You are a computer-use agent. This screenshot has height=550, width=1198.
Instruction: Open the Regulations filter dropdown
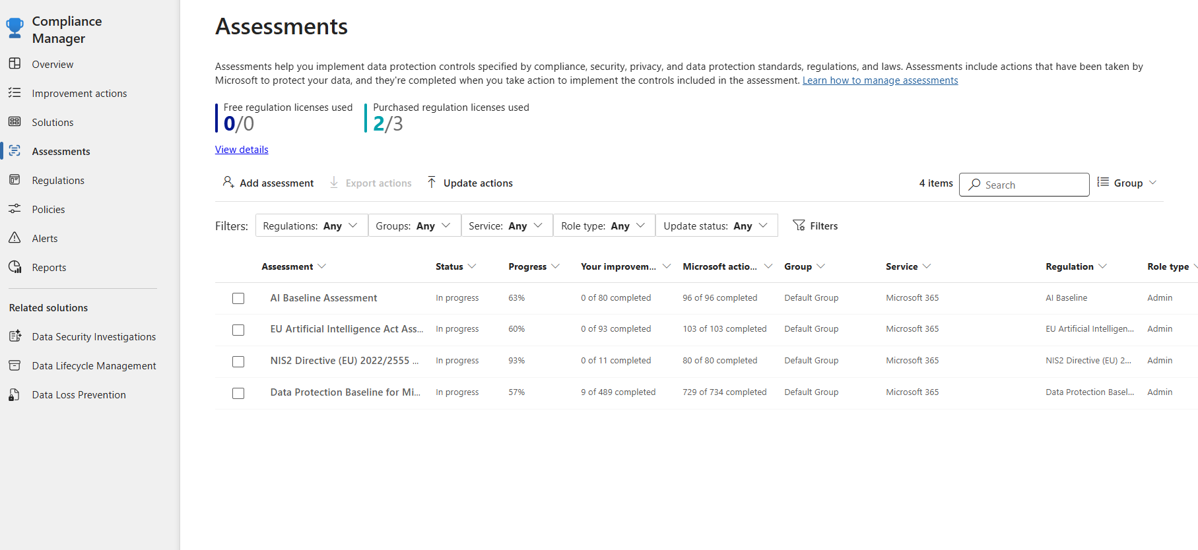311,226
